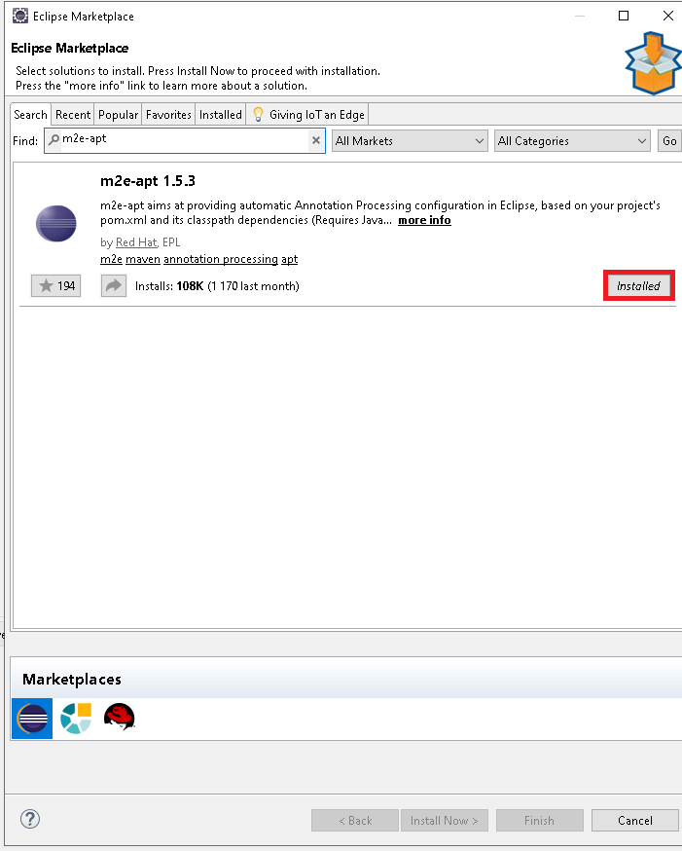
Task: Open the All Categories dropdown
Action: click(572, 141)
